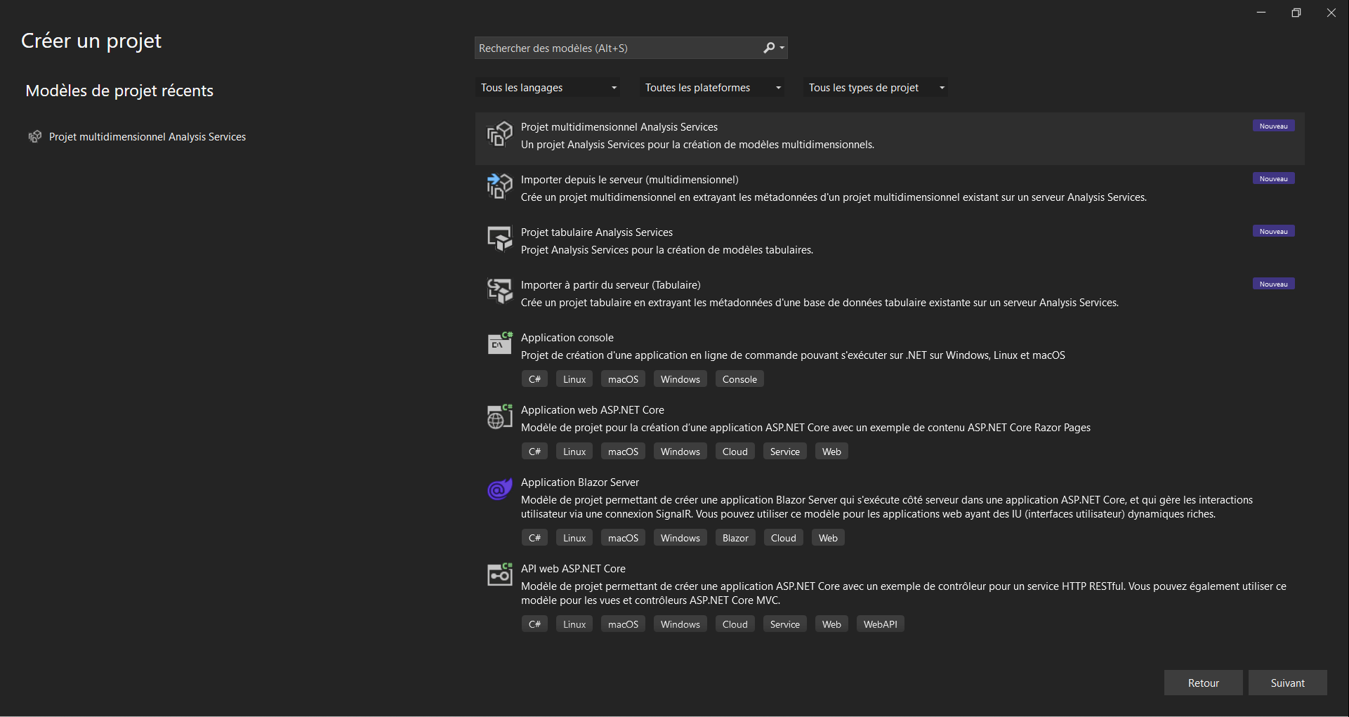The width and height of the screenshot is (1349, 717).
Task: Select the Application console template title
Action: click(x=567, y=338)
